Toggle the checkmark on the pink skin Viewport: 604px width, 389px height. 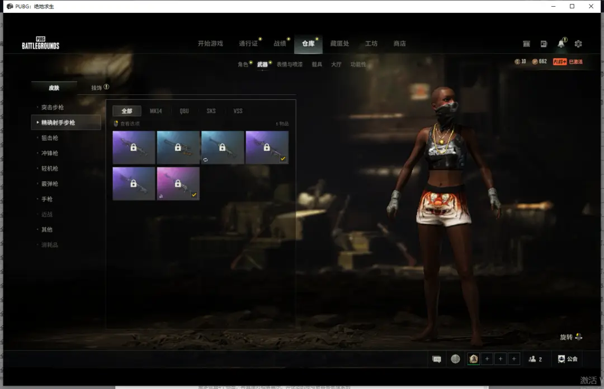click(194, 195)
